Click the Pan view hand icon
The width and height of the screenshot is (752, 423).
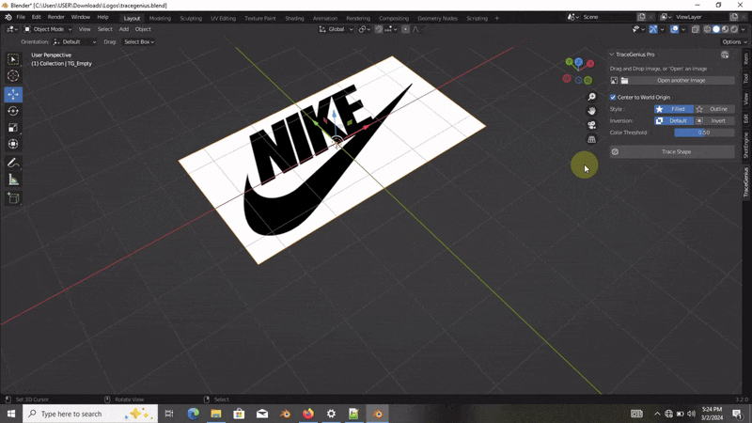592,111
